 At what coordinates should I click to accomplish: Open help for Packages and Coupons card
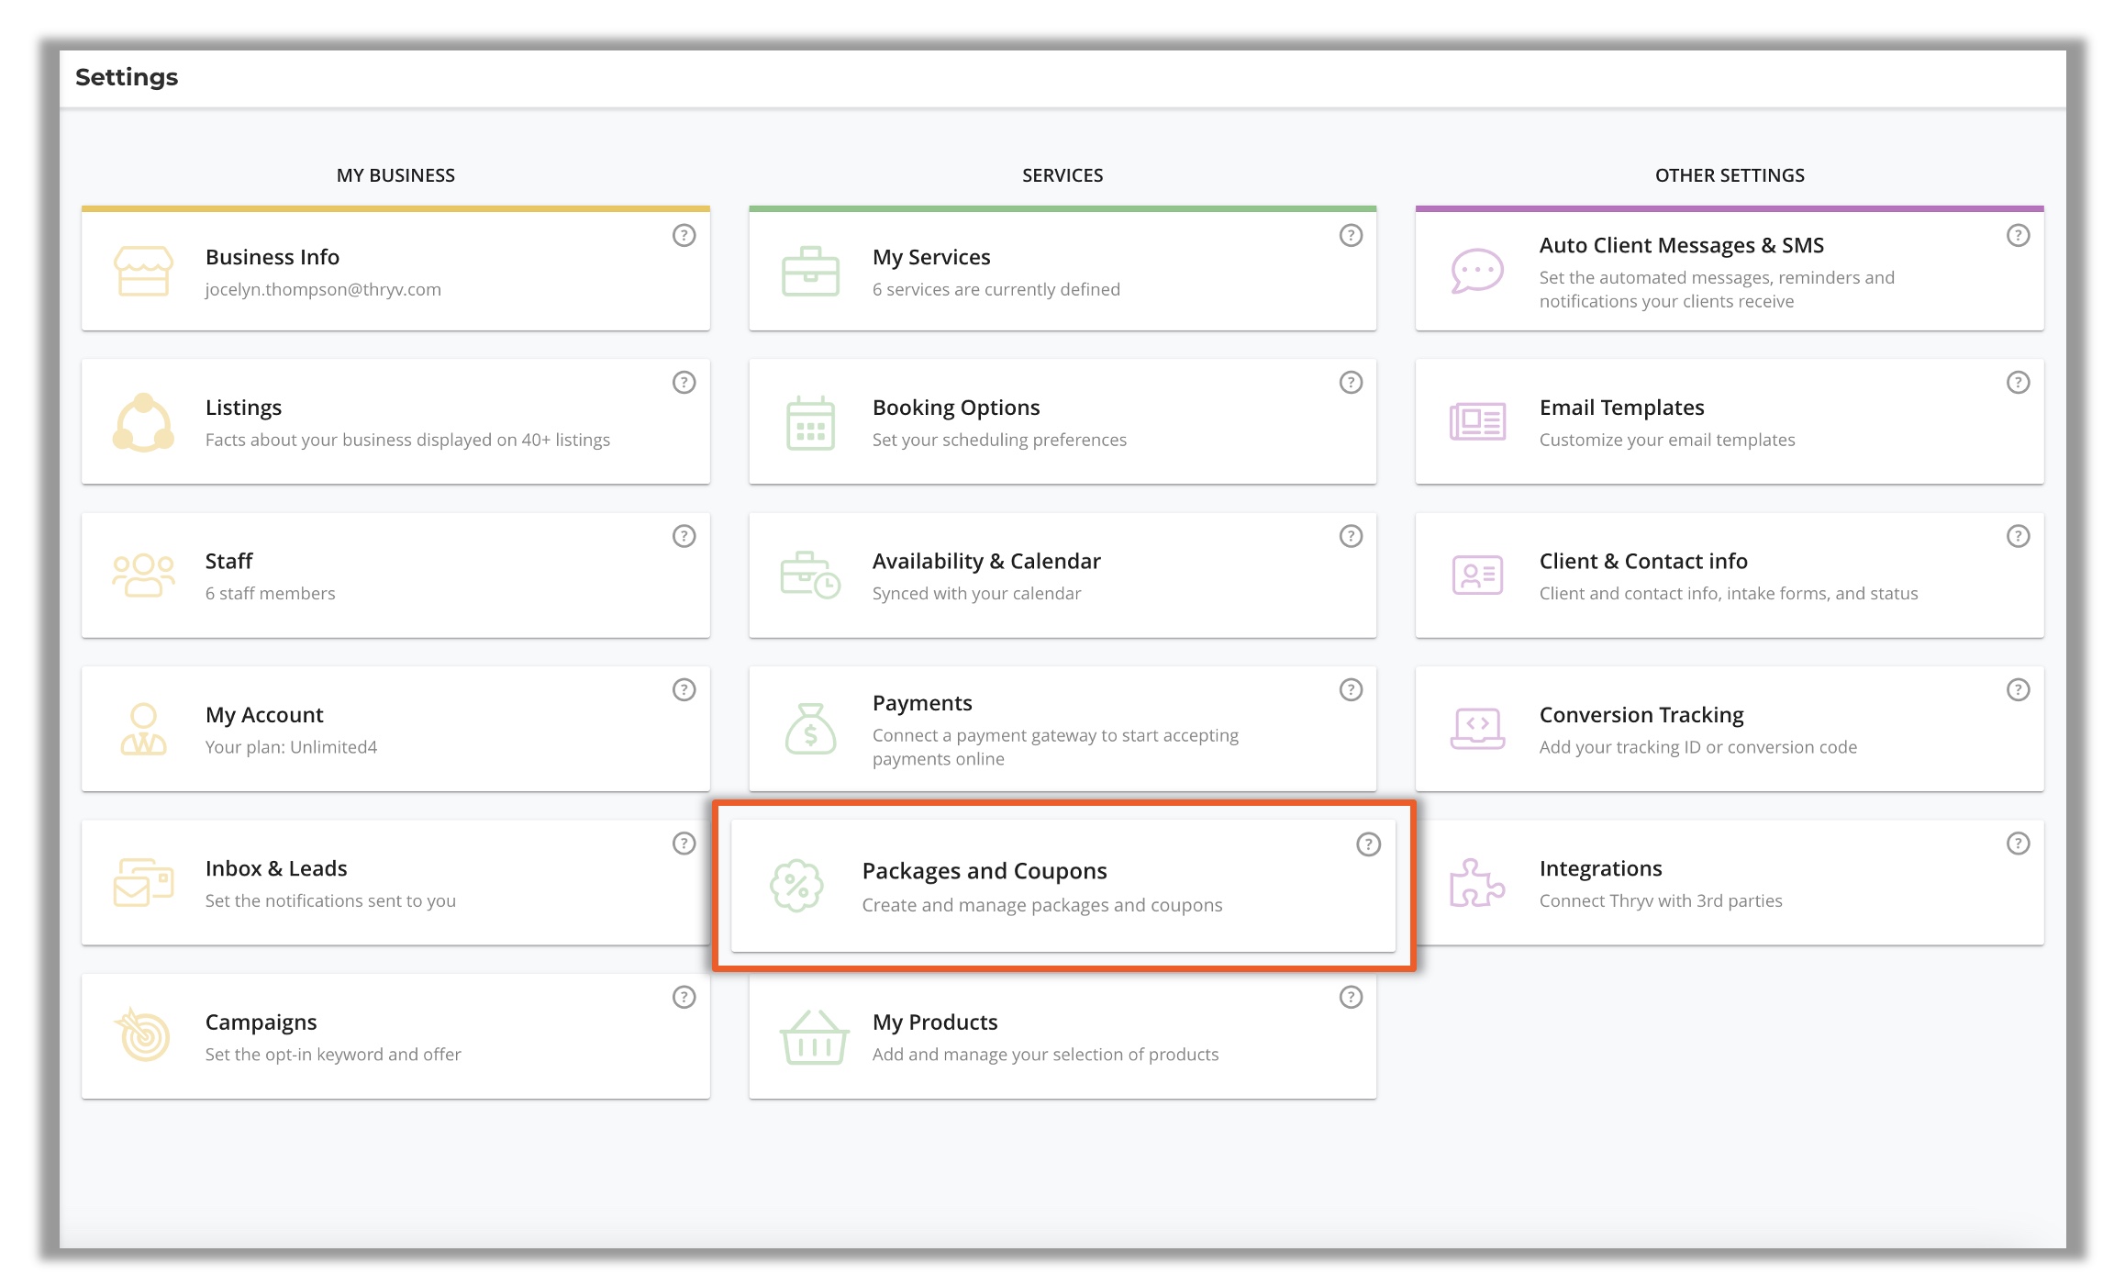[1369, 844]
